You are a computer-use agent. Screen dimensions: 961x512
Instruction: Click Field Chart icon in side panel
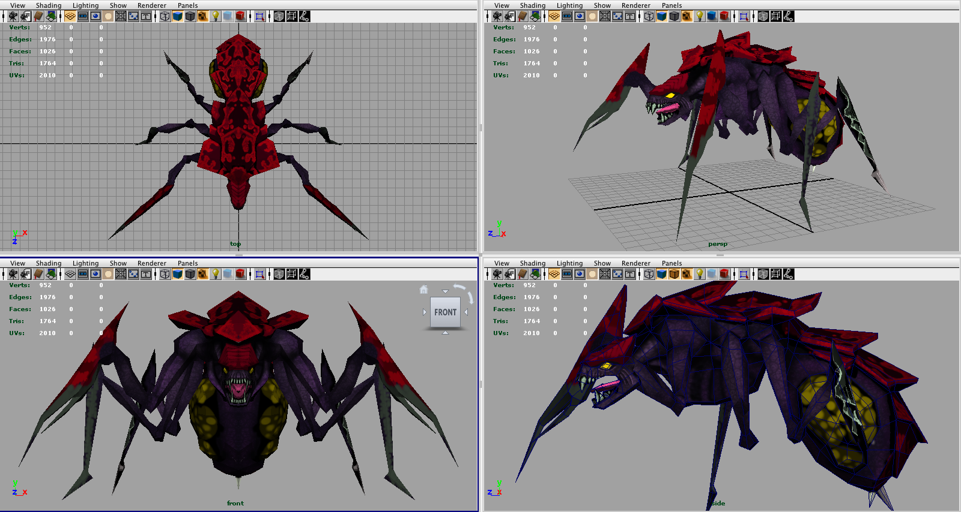pos(605,274)
